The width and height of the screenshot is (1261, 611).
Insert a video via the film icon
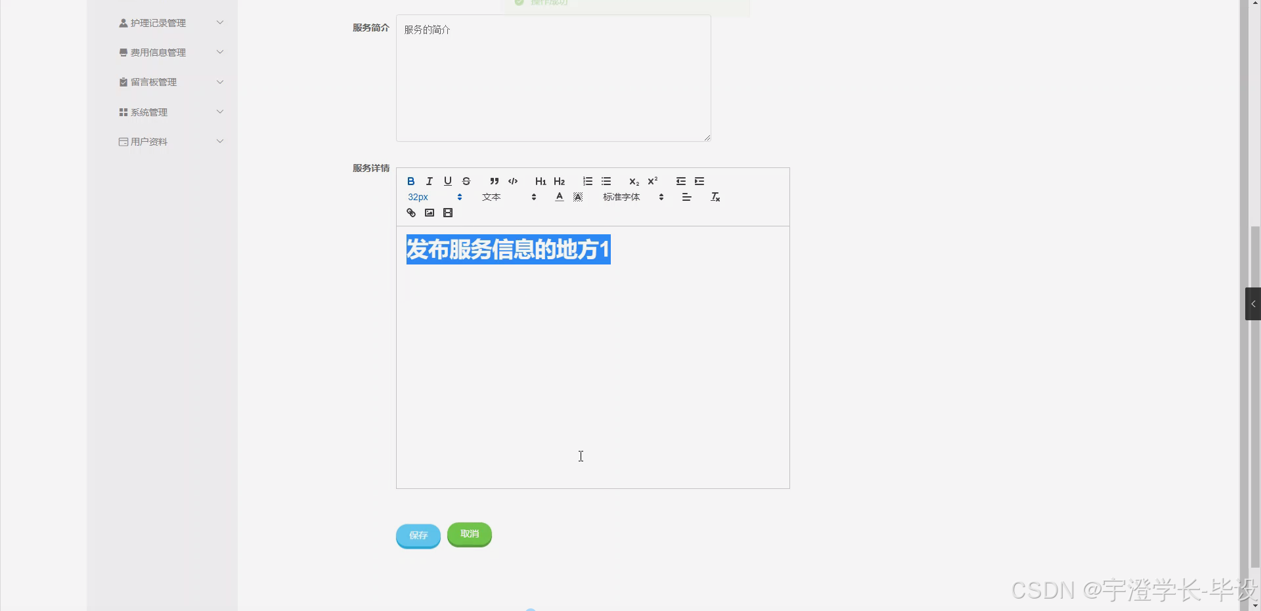pyautogui.click(x=447, y=213)
